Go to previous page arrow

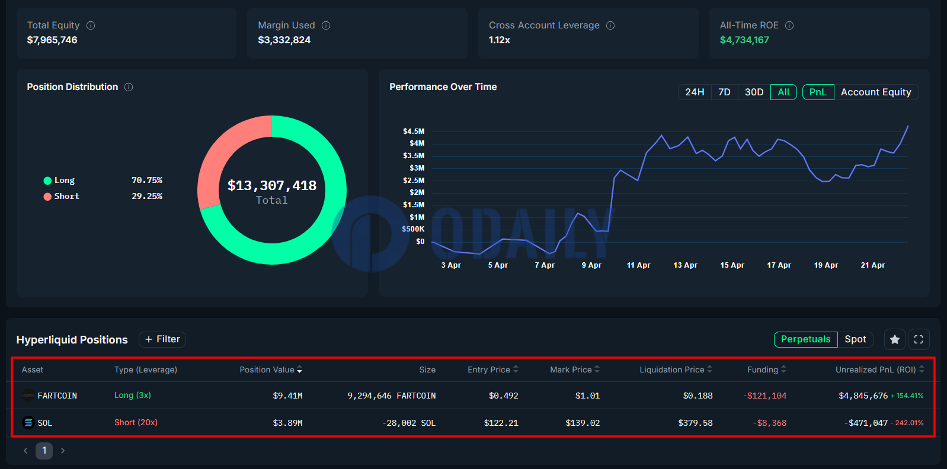25,451
